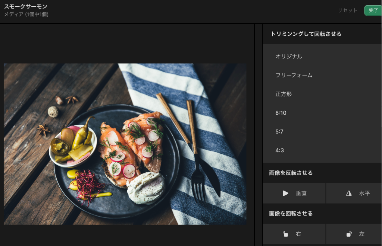Pick the 5:7 aspect ratio
Screen dimensions: 382x246
pos(280,131)
